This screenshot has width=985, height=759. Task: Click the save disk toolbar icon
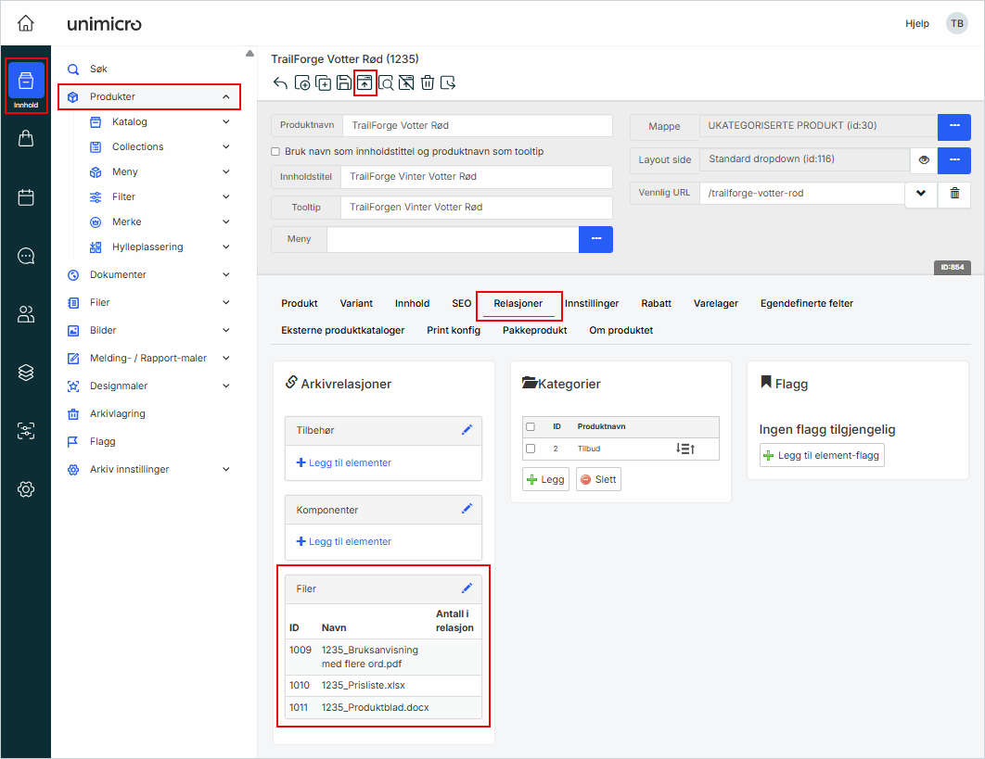coord(344,83)
